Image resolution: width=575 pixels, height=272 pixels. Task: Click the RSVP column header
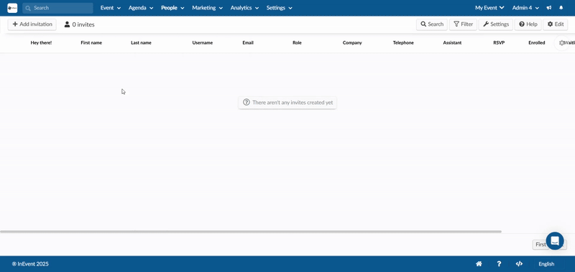pyautogui.click(x=499, y=43)
